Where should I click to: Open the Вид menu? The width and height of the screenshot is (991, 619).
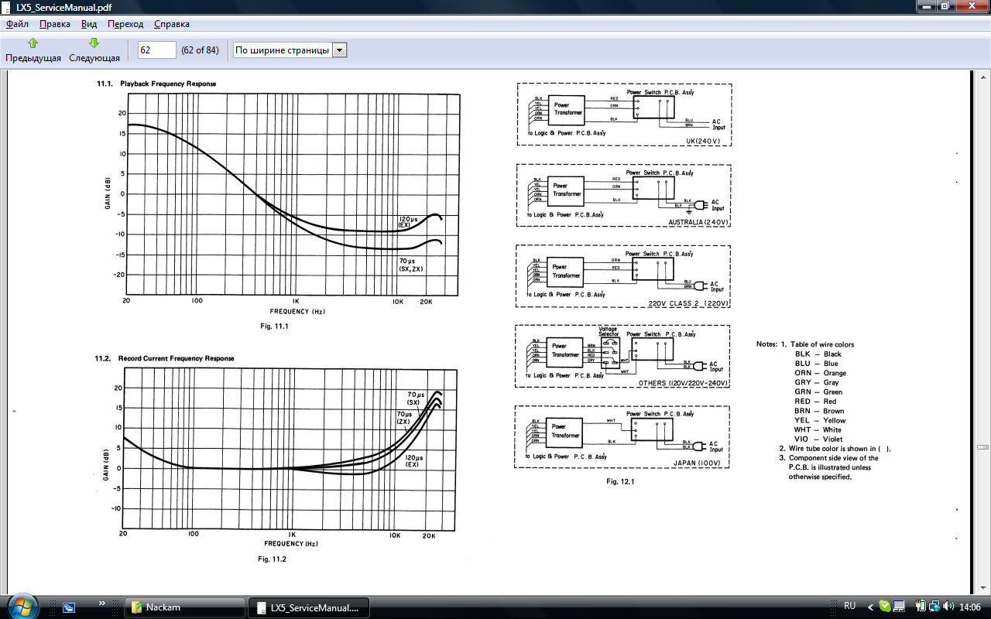pos(89,24)
